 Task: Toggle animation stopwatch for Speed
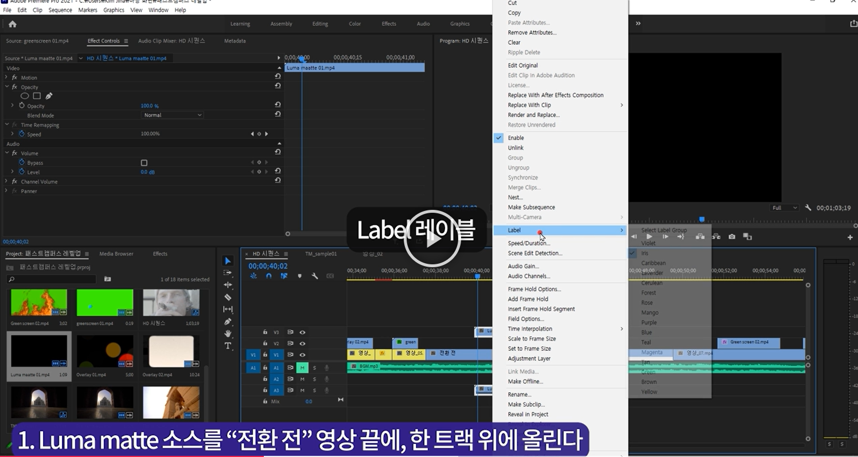22,134
